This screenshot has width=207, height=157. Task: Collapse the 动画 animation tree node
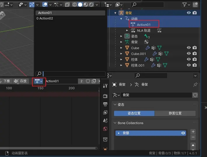click(121, 19)
